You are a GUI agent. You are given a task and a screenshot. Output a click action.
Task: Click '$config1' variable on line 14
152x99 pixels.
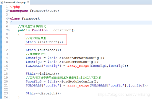[x=34, y=58]
